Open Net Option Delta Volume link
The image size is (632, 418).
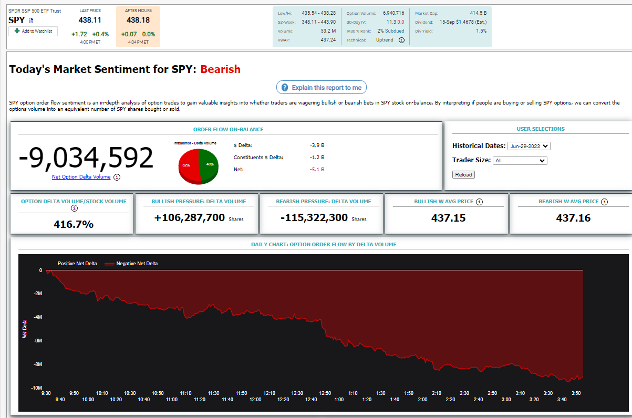(81, 177)
